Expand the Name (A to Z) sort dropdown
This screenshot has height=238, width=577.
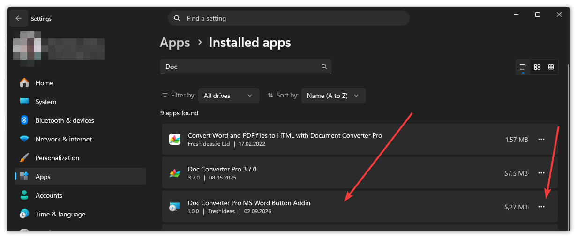(x=333, y=96)
